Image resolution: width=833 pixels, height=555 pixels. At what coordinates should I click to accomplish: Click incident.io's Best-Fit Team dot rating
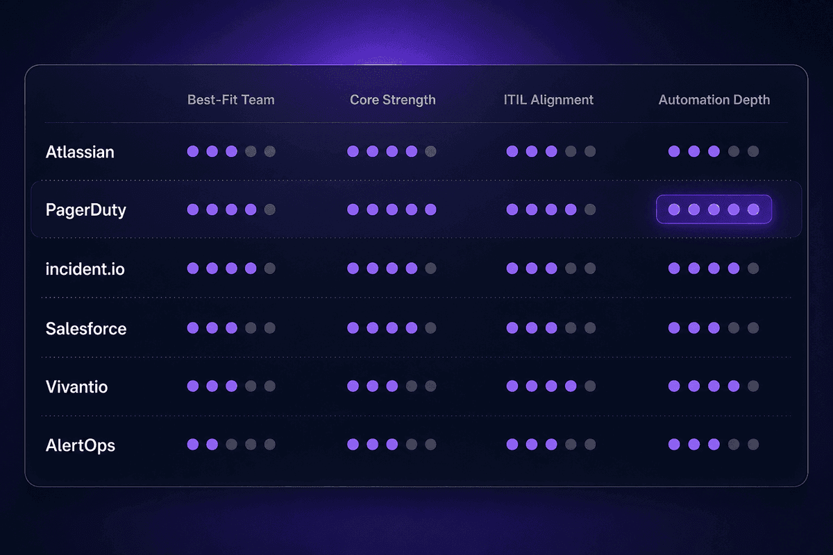click(x=231, y=268)
